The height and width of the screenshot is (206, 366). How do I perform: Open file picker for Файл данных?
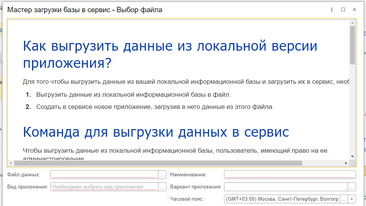pos(162,175)
